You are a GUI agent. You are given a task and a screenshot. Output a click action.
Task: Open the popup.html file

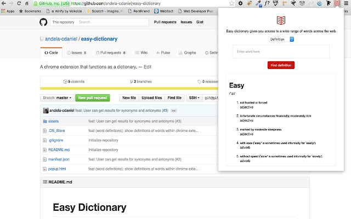(x=57, y=169)
